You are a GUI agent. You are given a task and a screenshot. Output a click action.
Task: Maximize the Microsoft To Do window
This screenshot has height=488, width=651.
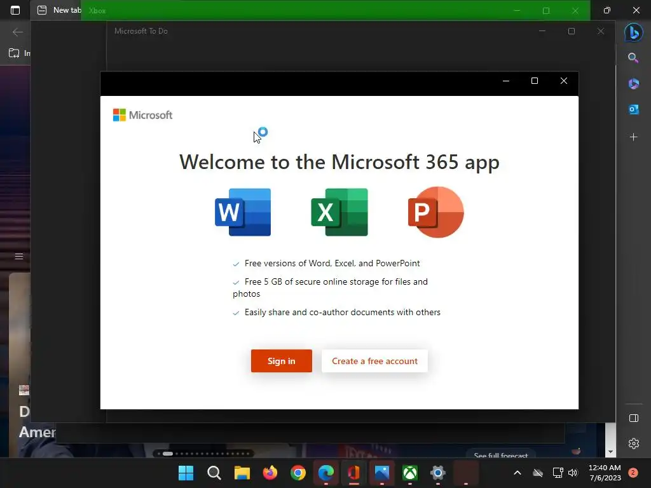(572, 31)
